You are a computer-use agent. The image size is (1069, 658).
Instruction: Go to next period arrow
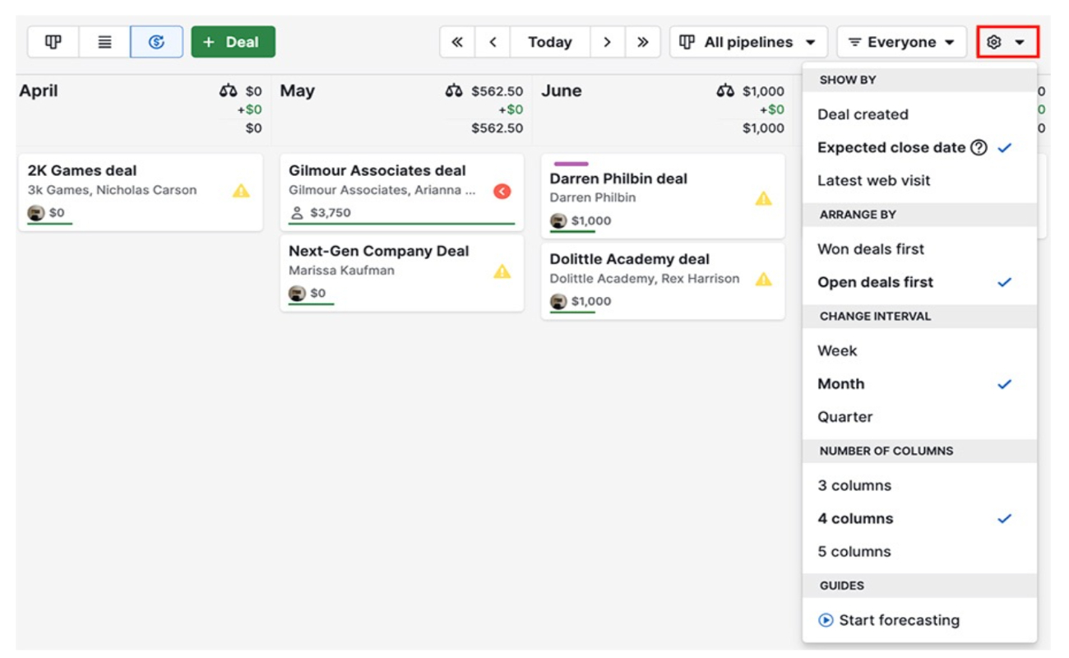click(607, 42)
